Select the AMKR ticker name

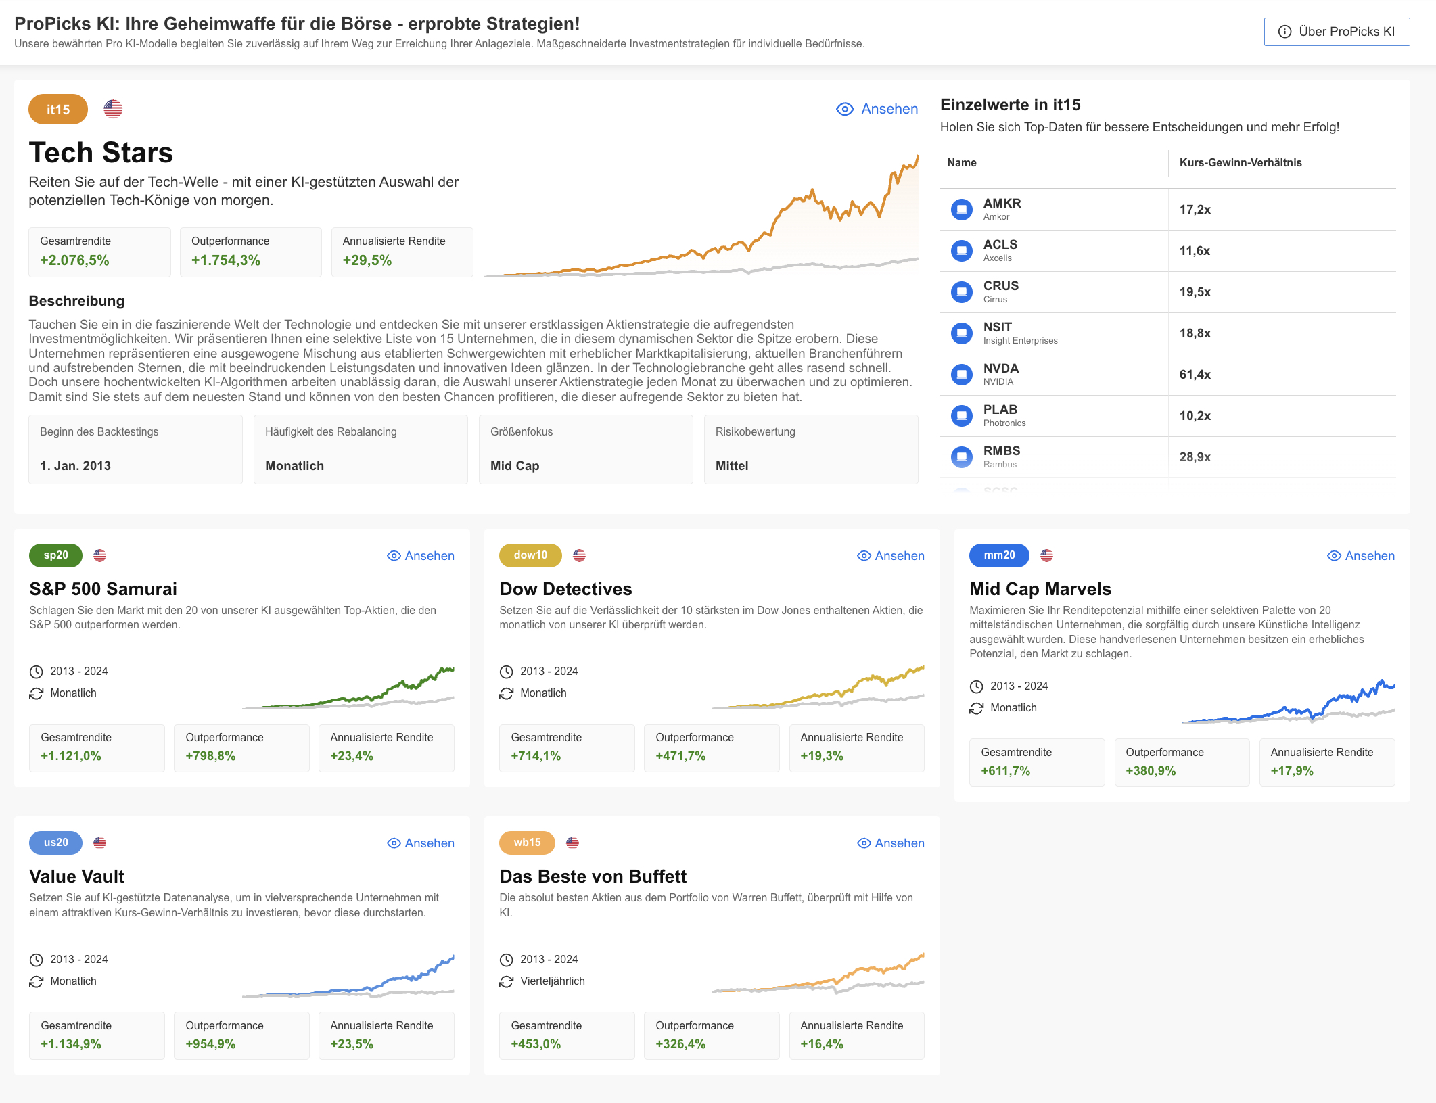[1002, 204]
